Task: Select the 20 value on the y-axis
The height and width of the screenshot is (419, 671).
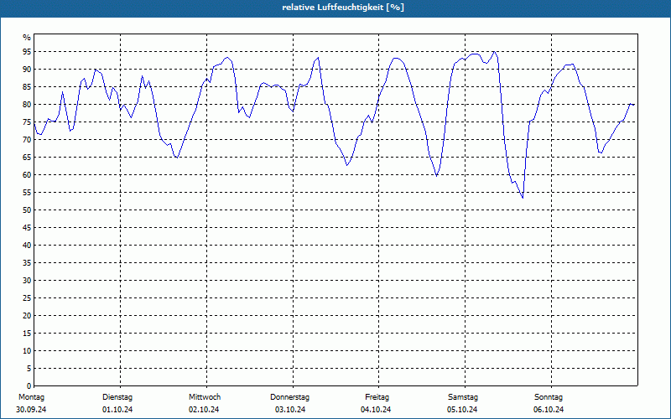Action: click(27, 316)
